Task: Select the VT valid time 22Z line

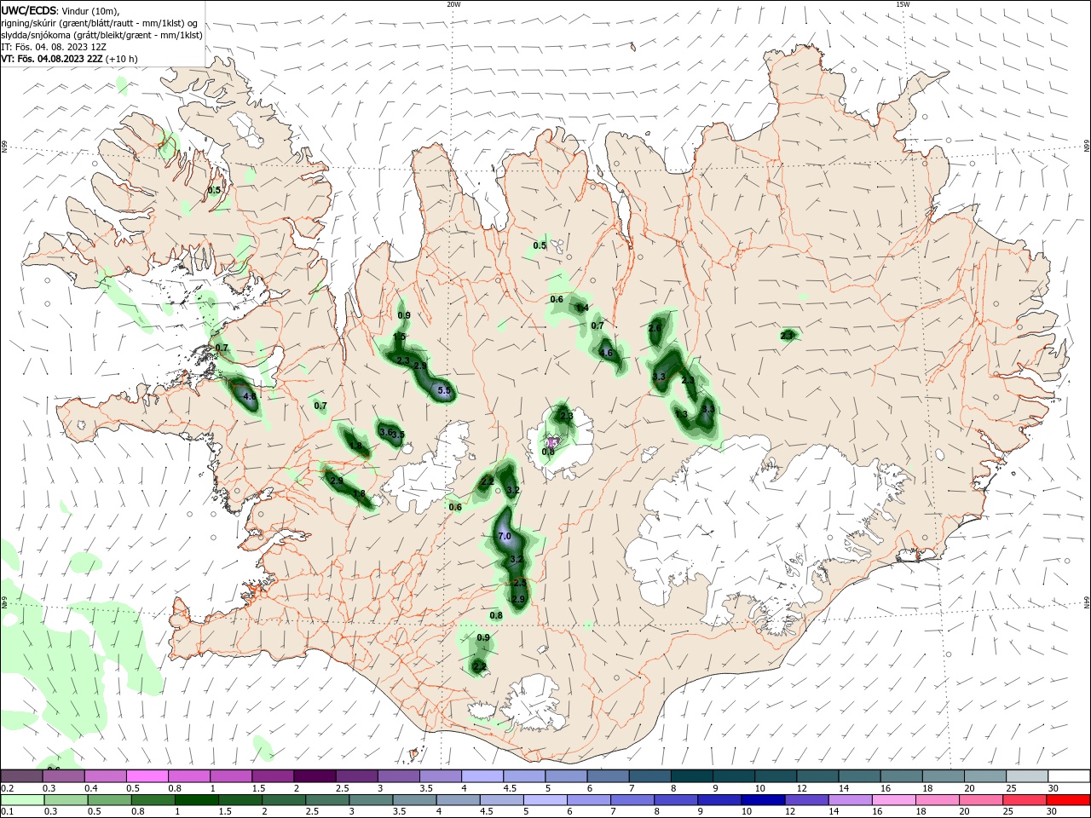Action: [70, 59]
